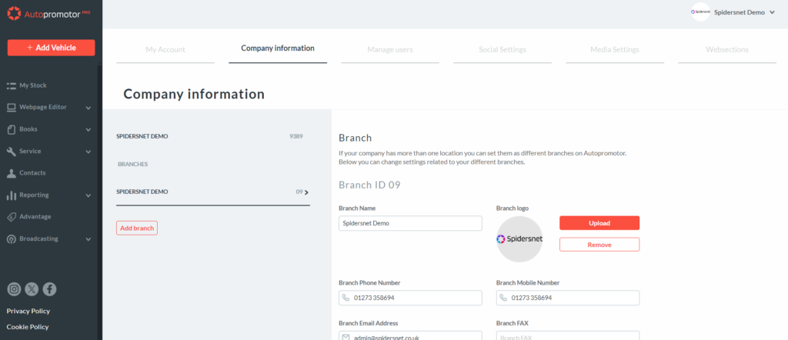Click the Upload branch logo button
This screenshot has width=788, height=340.
[x=599, y=223]
